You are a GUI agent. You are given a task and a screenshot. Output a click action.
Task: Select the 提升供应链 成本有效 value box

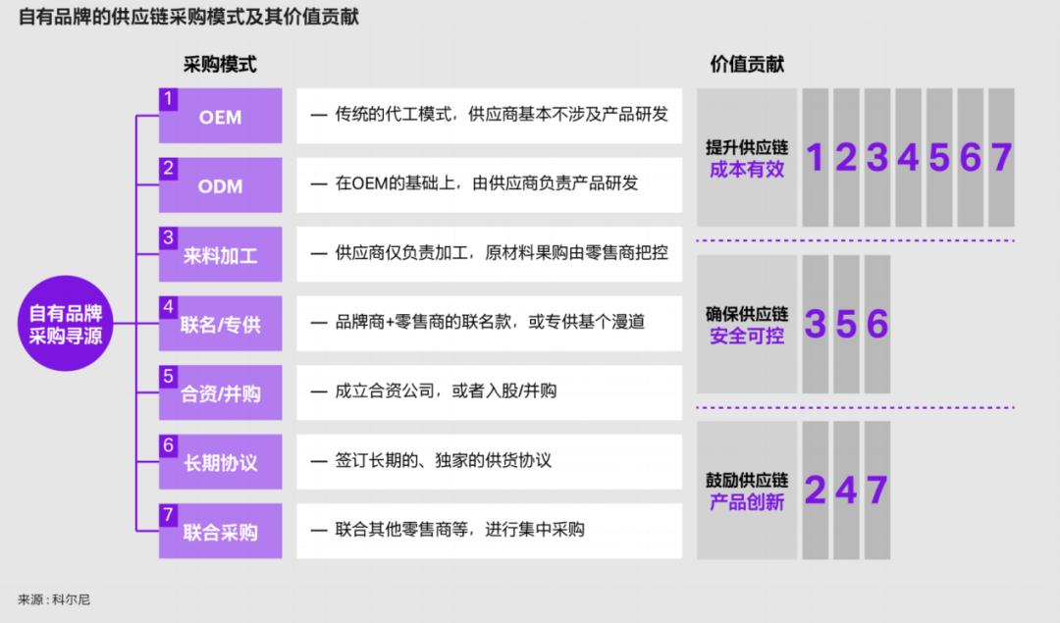click(x=747, y=158)
